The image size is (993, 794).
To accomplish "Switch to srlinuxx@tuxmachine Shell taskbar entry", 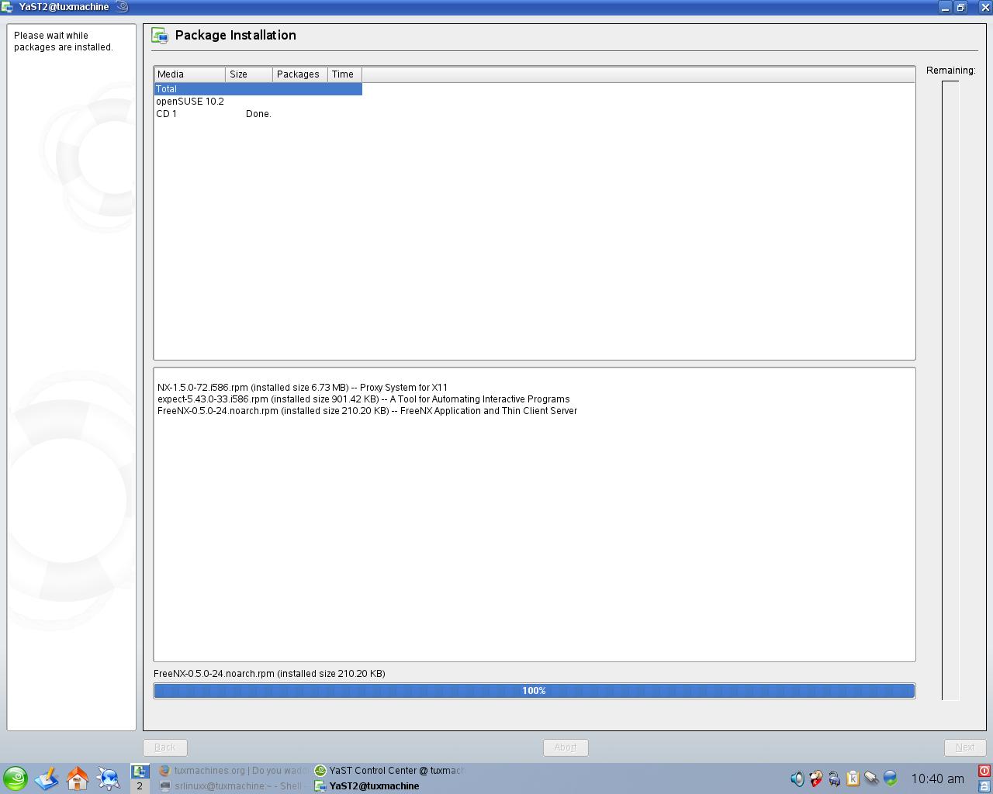I will [232, 785].
